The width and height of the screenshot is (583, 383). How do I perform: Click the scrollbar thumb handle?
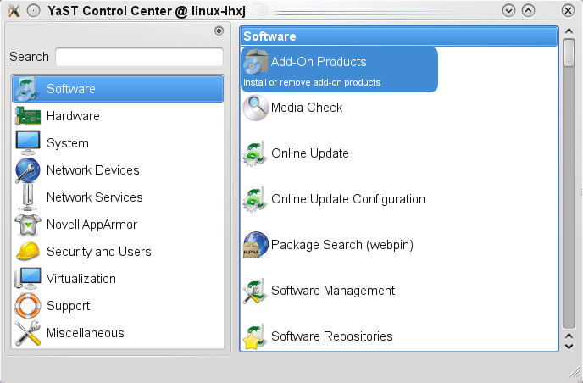569,53
